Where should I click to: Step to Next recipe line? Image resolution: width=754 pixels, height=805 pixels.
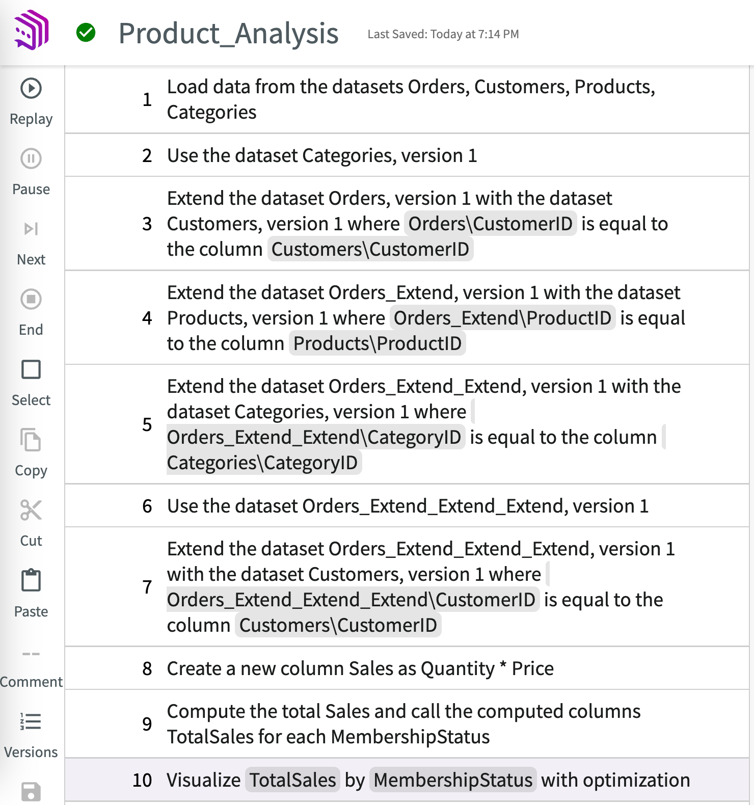pos(31,229)
